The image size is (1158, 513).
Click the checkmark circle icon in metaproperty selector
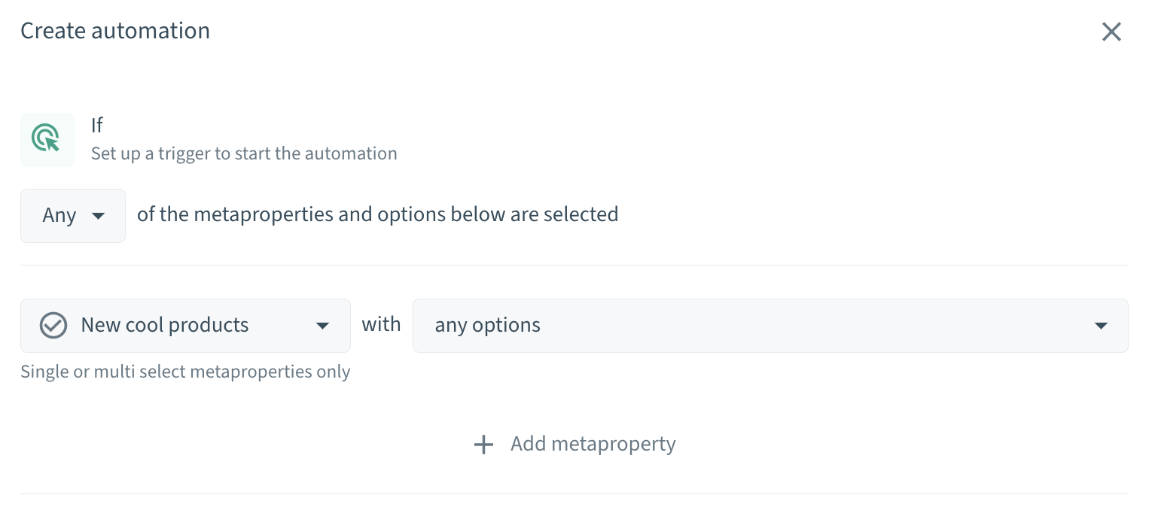[53, 326]
